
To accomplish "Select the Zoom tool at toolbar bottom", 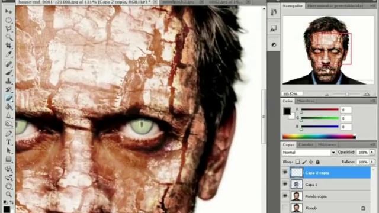I will click(8, 194).
